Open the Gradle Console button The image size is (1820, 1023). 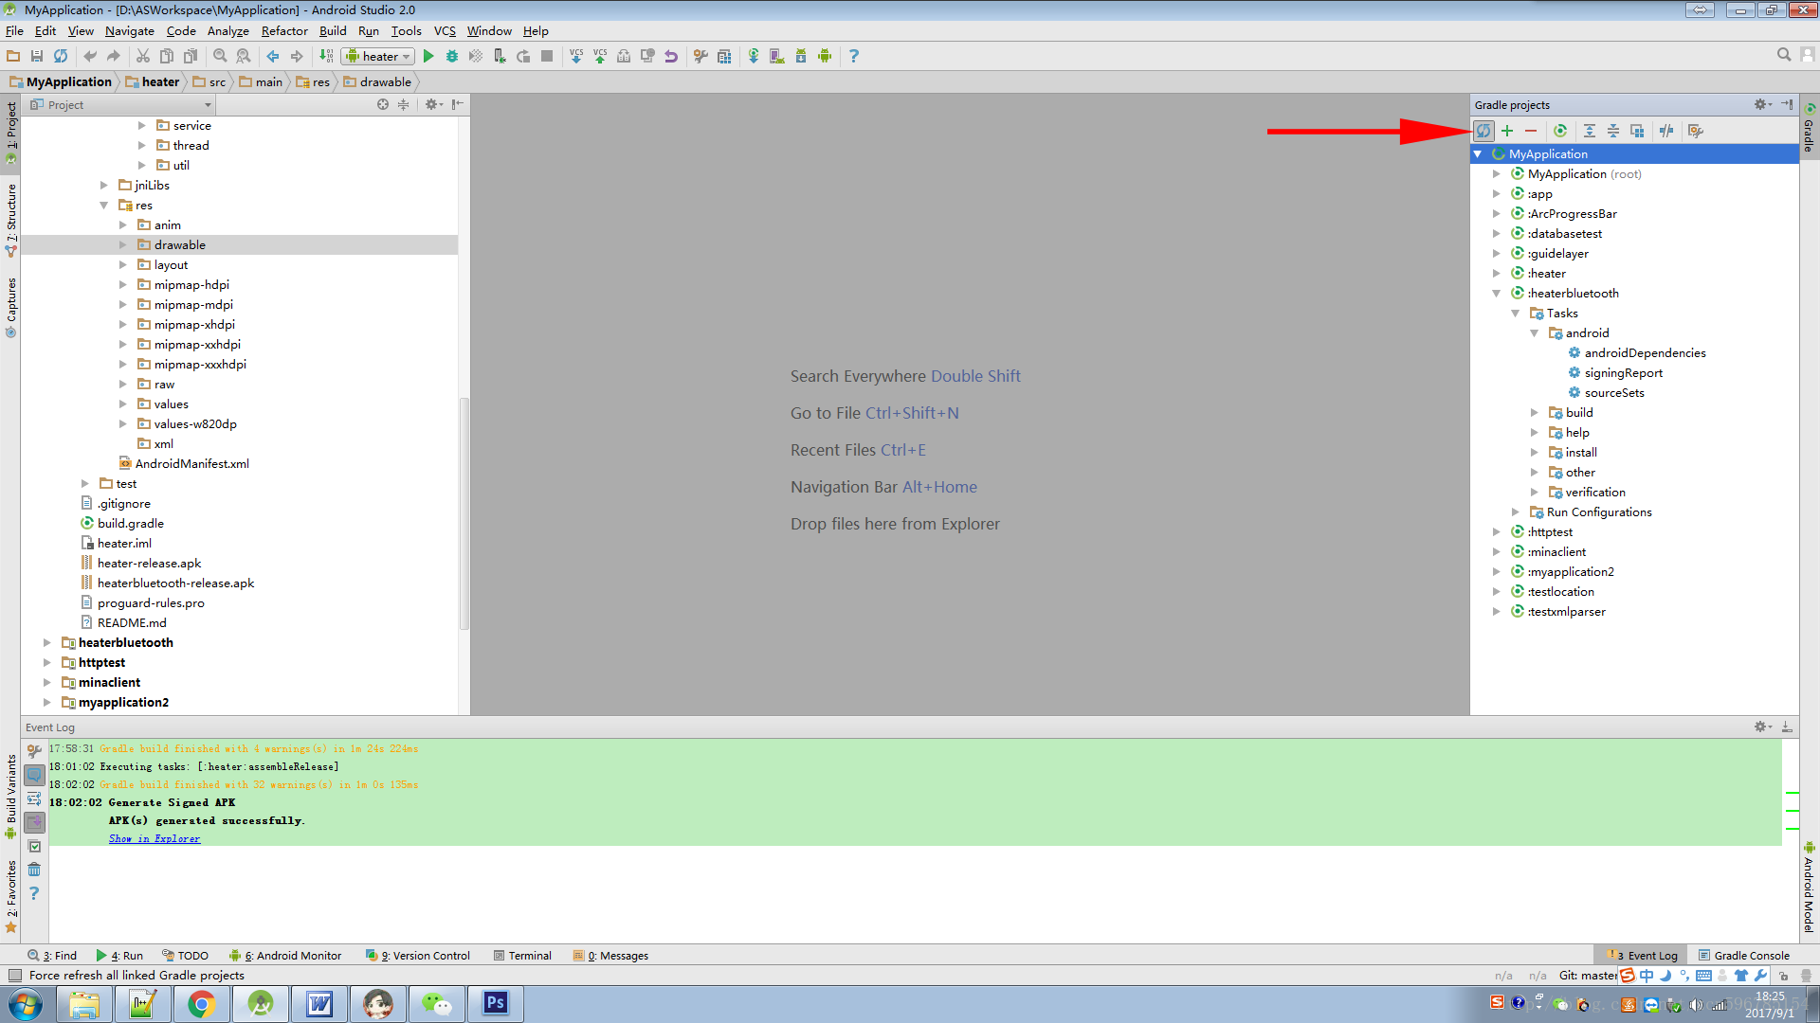pyautogui.click(x=1743, y=955)
